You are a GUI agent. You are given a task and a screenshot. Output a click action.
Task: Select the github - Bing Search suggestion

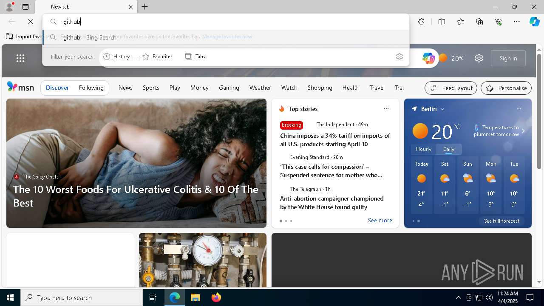click(x=226, y=37)
